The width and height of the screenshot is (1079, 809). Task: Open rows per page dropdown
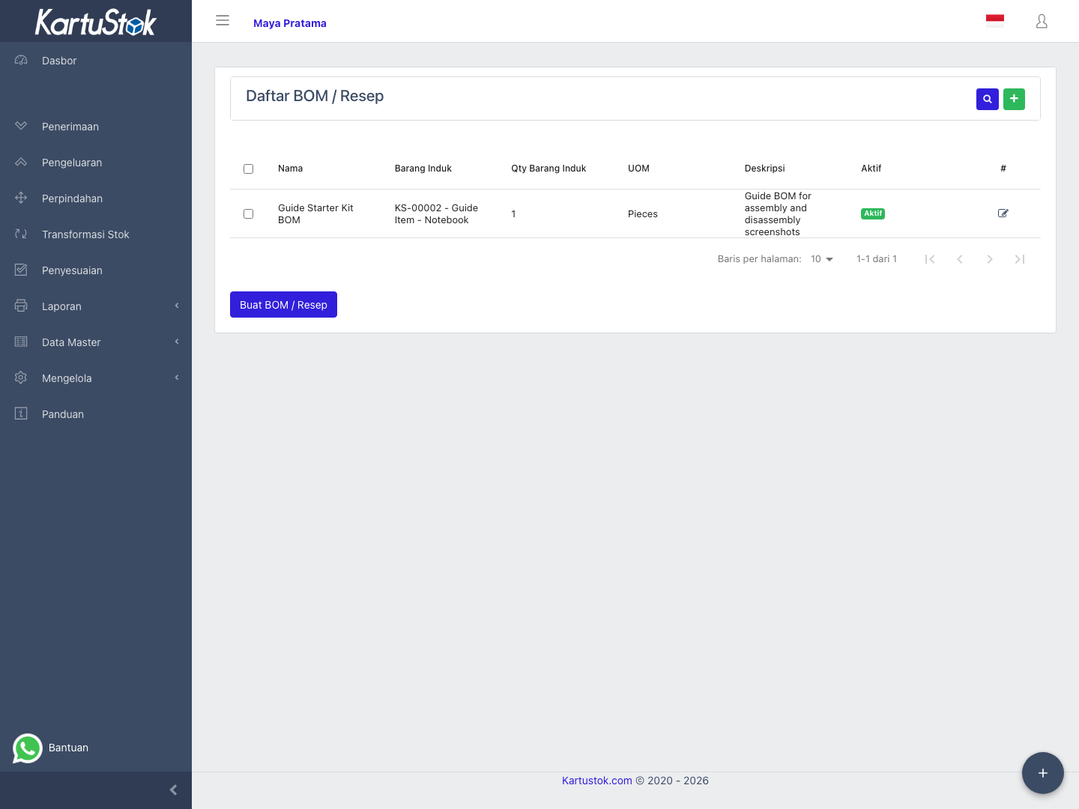[822, 259]
